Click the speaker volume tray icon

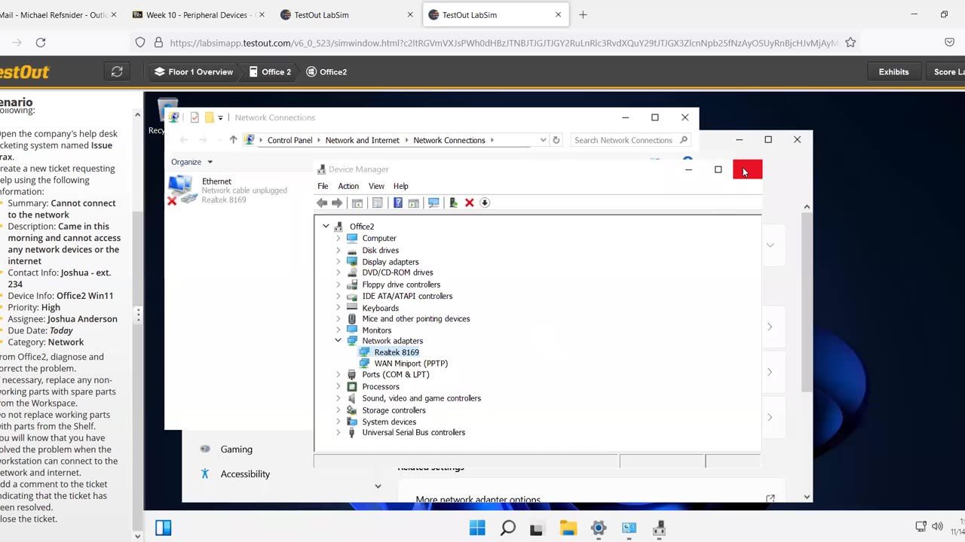[x=937, y=526]
